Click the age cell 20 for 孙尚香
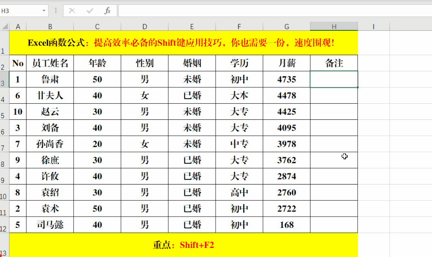 [x=97, y=144]
